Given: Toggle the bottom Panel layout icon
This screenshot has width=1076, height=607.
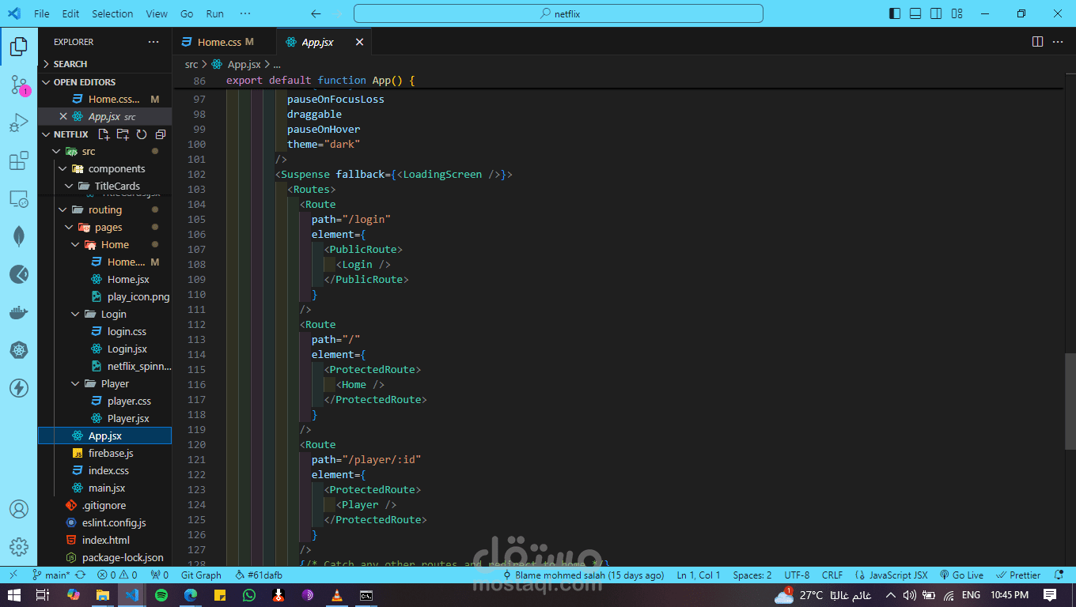Looking at the screenshot, I should 915,13.
